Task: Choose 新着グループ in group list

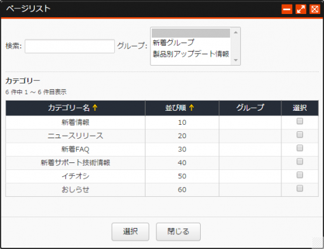Action: point(173,43)
